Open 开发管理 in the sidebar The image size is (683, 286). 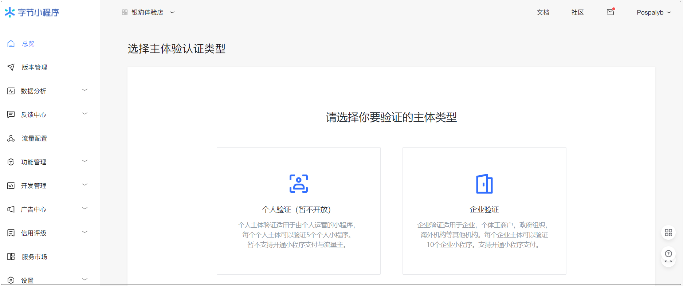[x=34, y=186]
